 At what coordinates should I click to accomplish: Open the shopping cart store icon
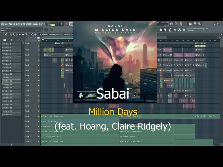184,30
